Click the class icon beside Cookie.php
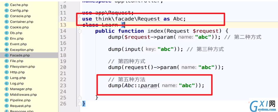The height and width of the screenshot is (112, 278). (x=6, y=27)
